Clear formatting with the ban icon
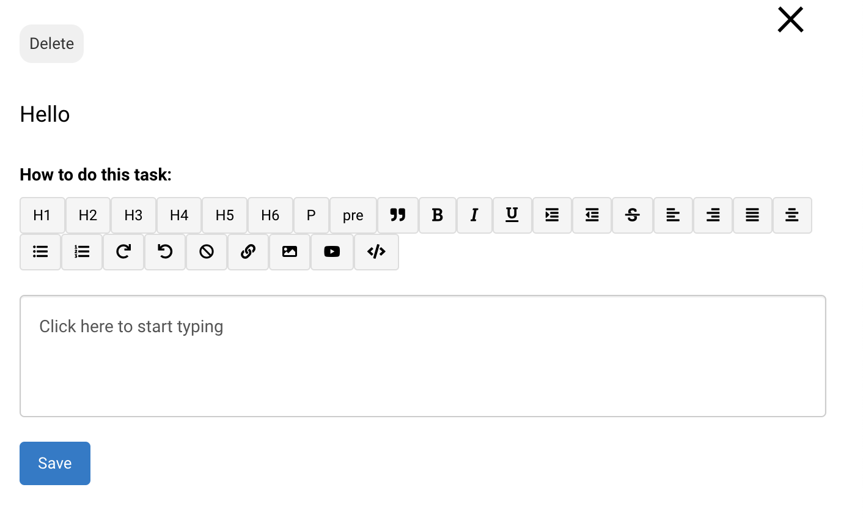 [207, 252]
